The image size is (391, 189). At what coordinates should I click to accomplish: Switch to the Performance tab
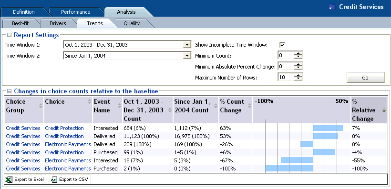(x=75, y=12)
